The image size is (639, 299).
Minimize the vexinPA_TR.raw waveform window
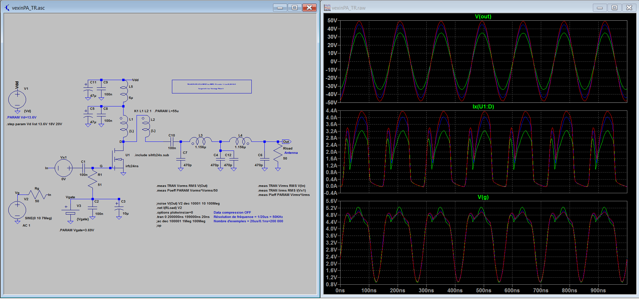(x=600, y=8)
